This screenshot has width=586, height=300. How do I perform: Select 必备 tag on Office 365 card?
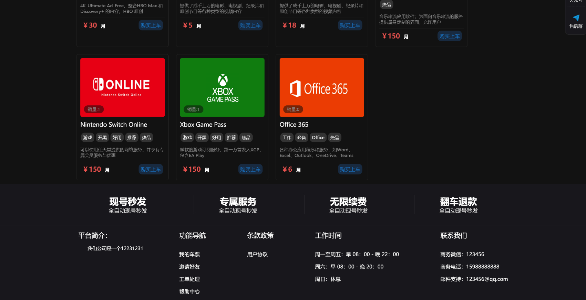(301, 138)
